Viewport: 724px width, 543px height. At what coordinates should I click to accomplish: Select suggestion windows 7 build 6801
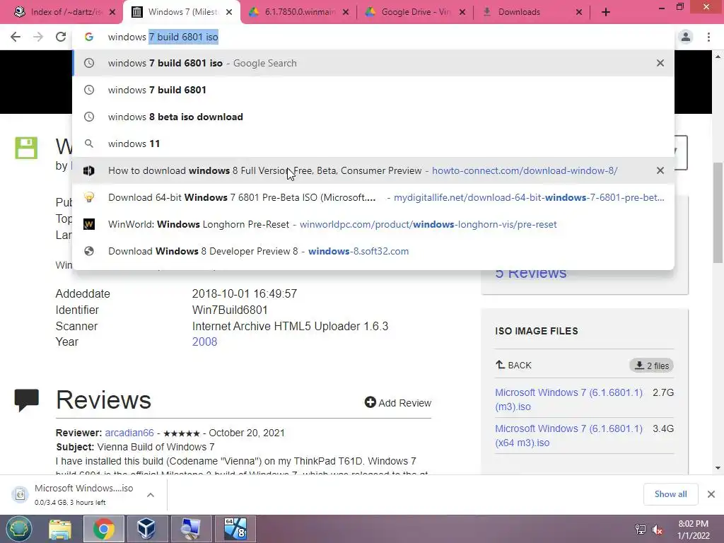373,90
